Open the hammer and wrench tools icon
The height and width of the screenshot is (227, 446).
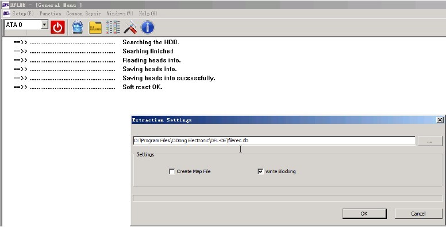coord(130,28)
